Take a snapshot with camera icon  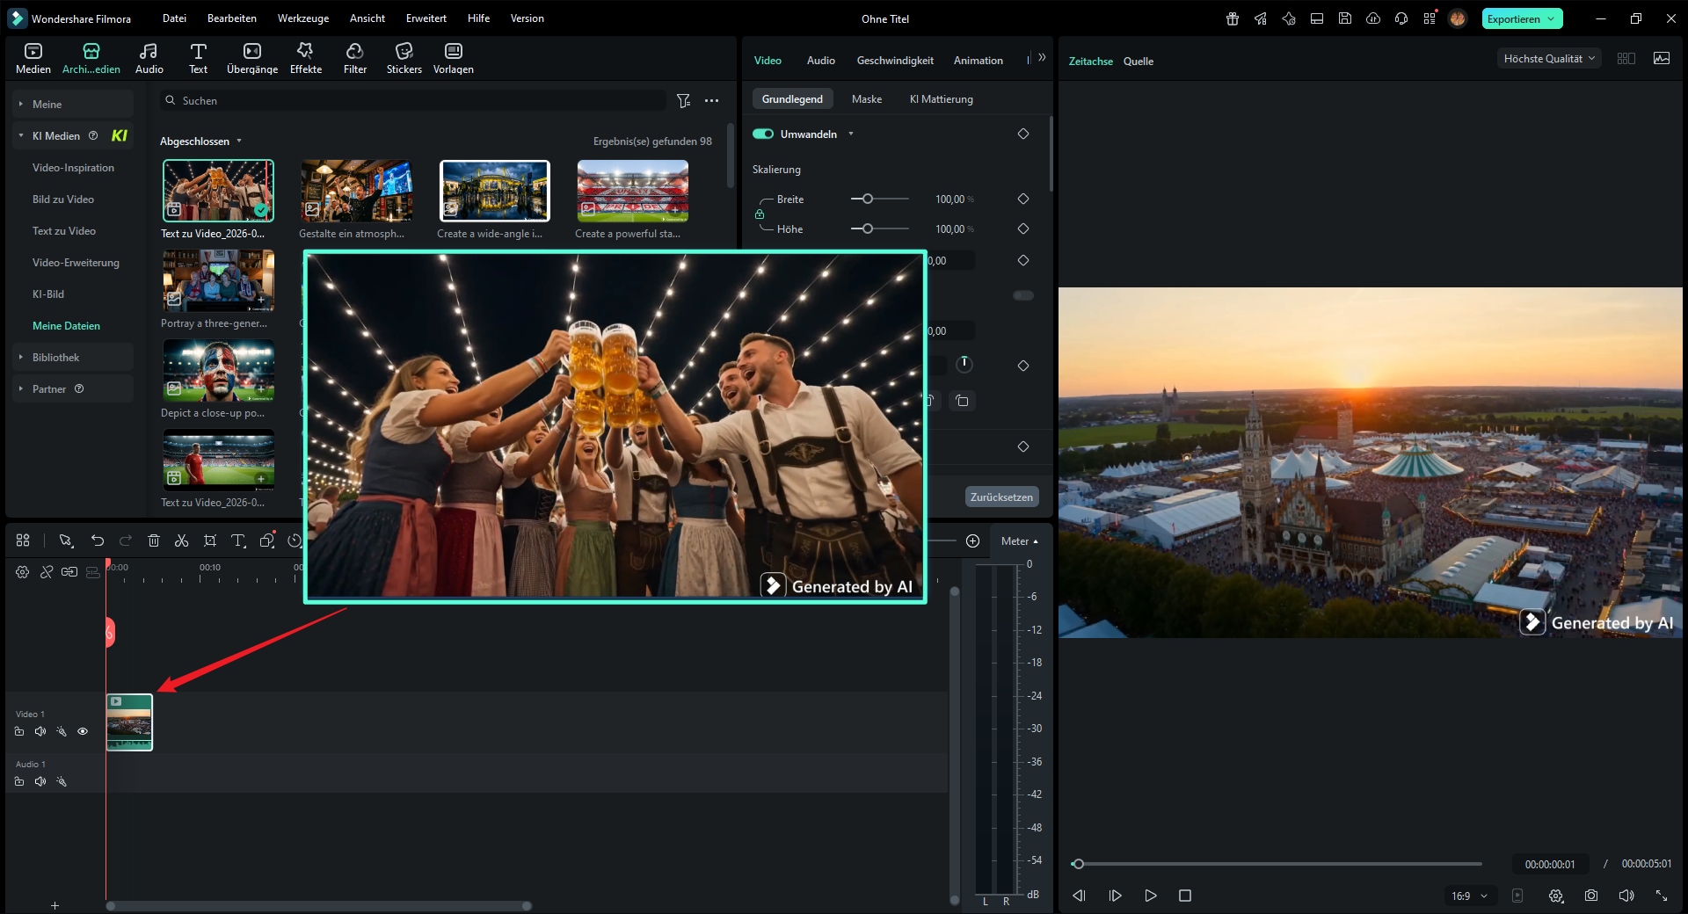click(1590, 896)
